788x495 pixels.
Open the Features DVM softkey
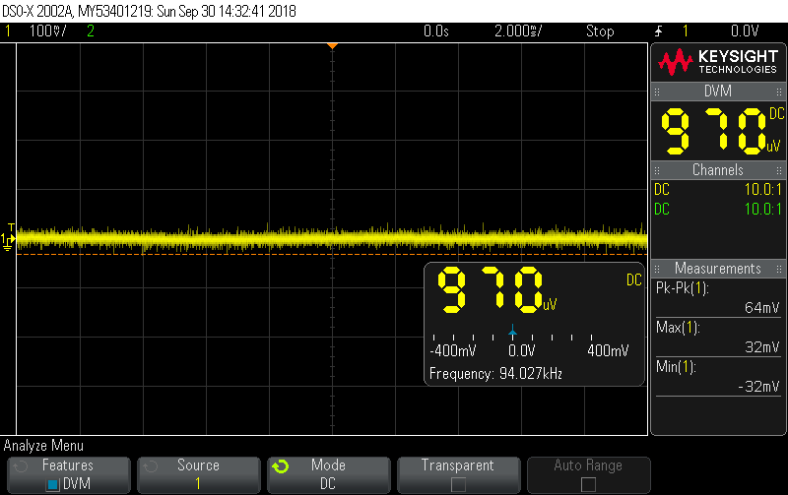[x=69, y=475]
